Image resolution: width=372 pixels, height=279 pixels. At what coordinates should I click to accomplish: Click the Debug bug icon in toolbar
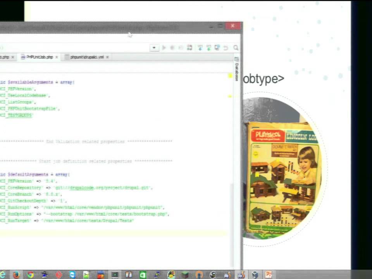(x=172, y=48)
